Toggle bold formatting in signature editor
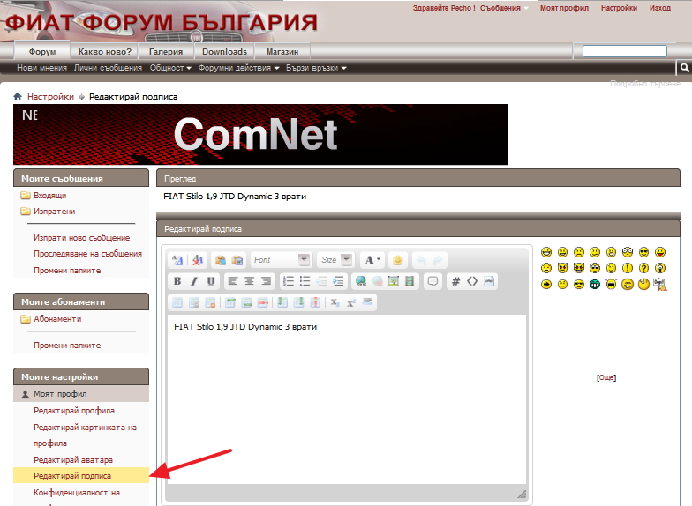The height and width of the screenshot is (506, 692). pyautogui.click(x=177, y=282)
